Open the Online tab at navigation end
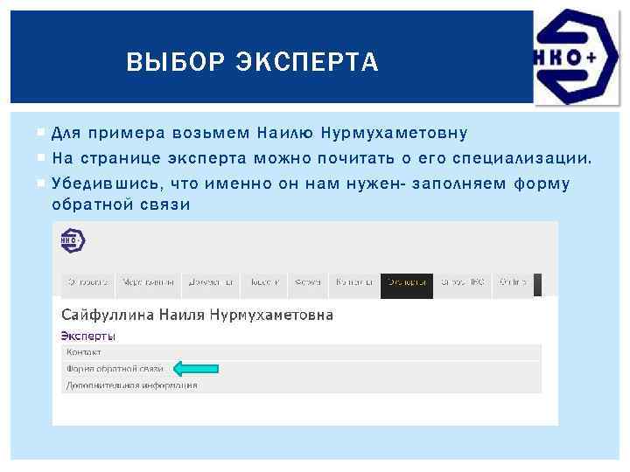The height and width of the screenshot is (472, 630). [x=513, y=285]
